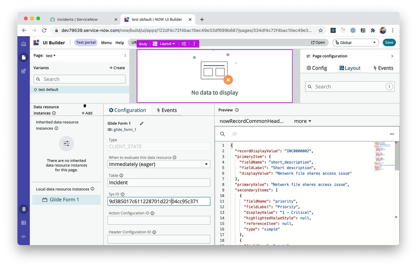Open the Help menu
Viewport: 417px width, 268px height.
(x=120, y=43)
